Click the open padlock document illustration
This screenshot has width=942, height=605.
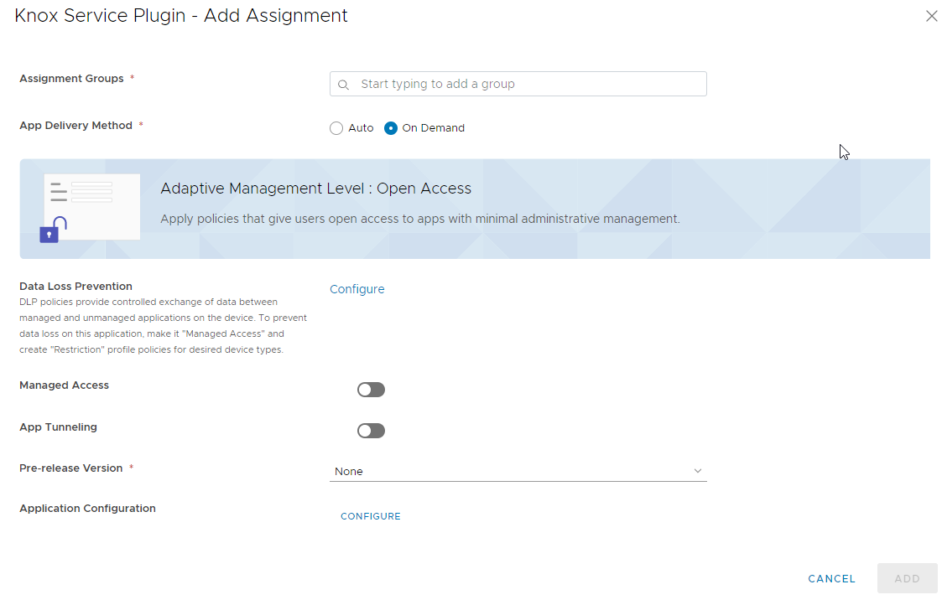pyautogui.click(x=90, y=209)
